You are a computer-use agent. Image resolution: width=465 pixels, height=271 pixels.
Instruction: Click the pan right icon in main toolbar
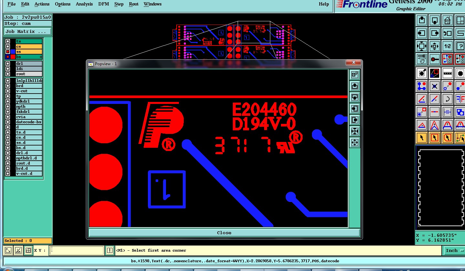[435, 33]
